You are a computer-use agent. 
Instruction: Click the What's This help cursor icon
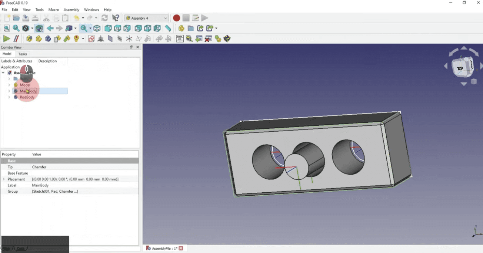(x=116, y=18)
